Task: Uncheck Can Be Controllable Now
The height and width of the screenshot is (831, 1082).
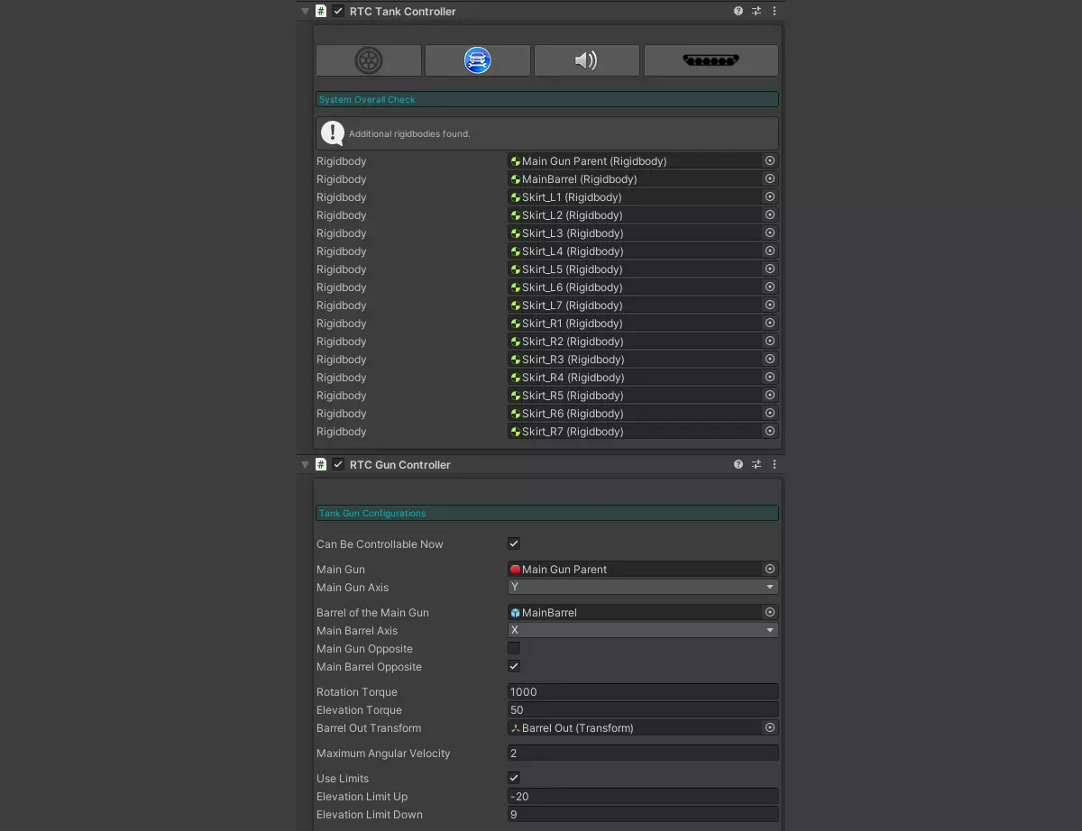Action: coord(514,543)
